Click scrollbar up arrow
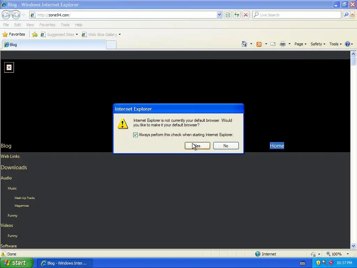Image resolution: width=357 pixels, height=268 pixels. click(354, 54)
